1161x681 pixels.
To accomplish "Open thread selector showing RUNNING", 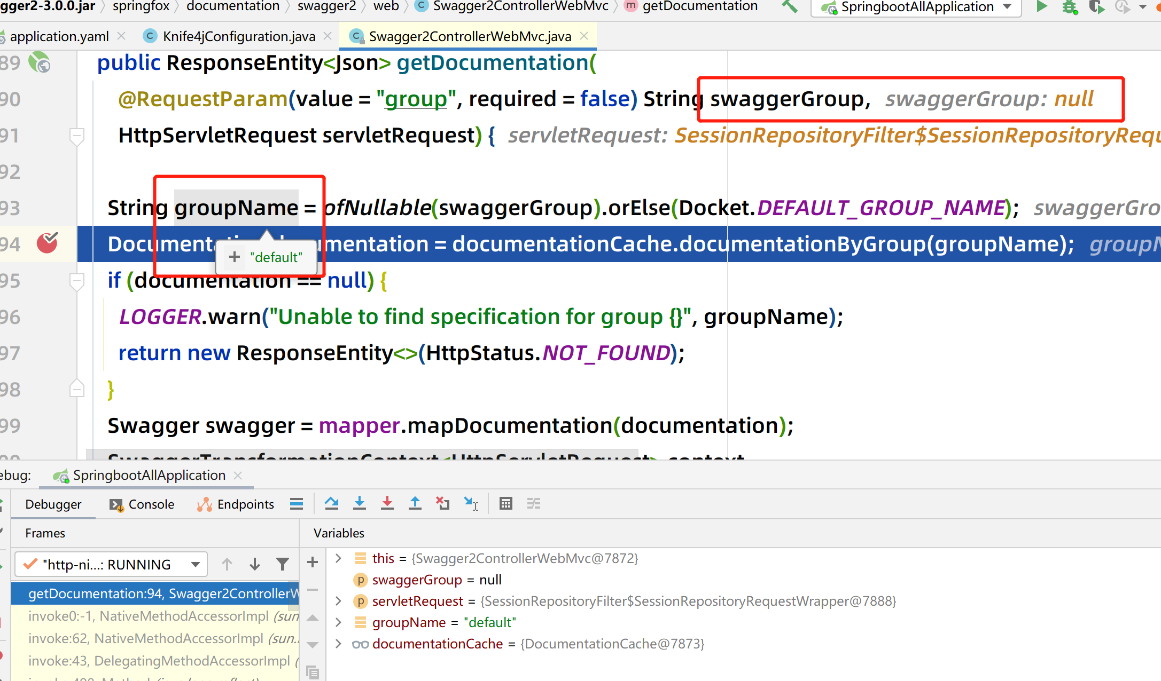I will pyautogui.click(x=111, y=564).
